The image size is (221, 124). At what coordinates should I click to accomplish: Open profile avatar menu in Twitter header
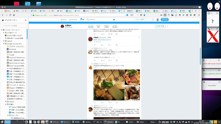click(157, 20)
